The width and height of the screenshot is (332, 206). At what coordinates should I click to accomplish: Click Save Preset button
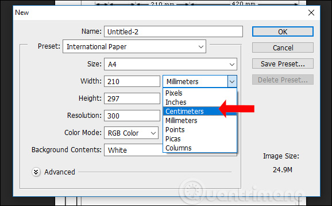(283, 64)
